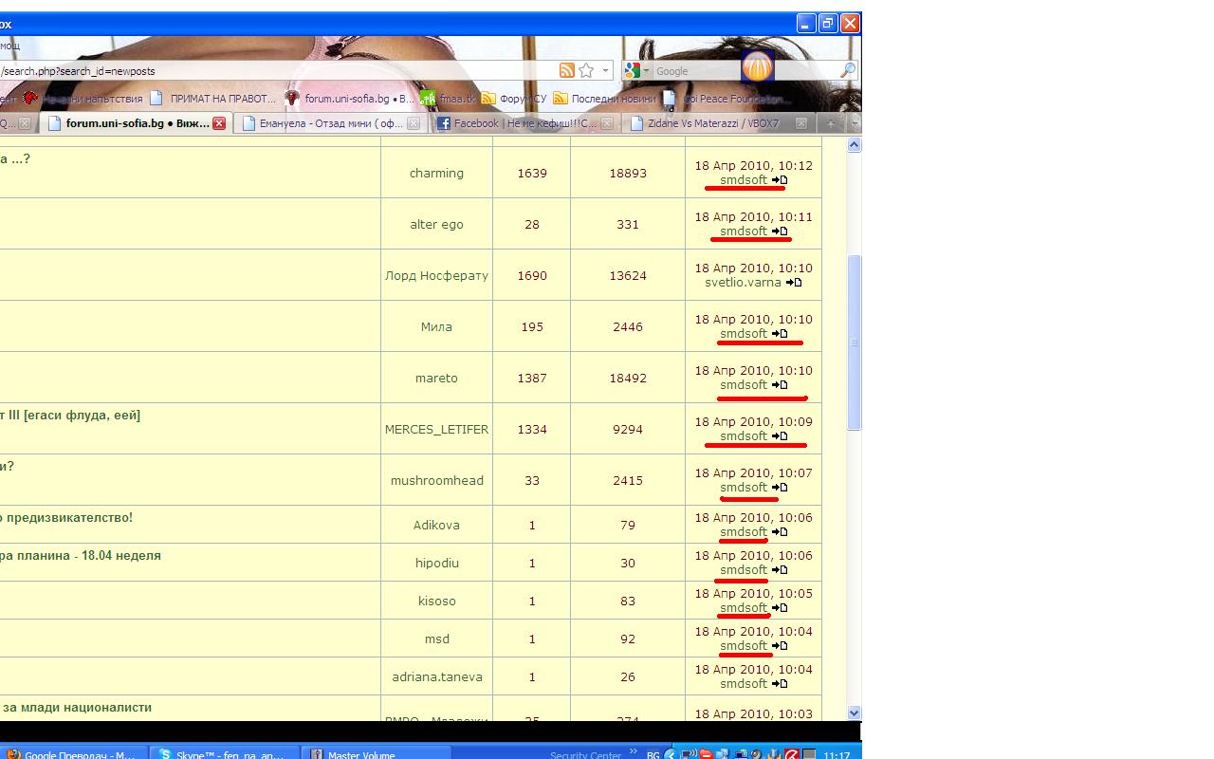Open new tab with plus button
Screen dimensions: 1214x759
(832, 123)
